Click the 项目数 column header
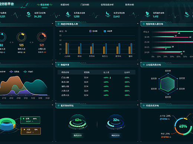Viewport: 193px width, 144px height. [87, 72]
